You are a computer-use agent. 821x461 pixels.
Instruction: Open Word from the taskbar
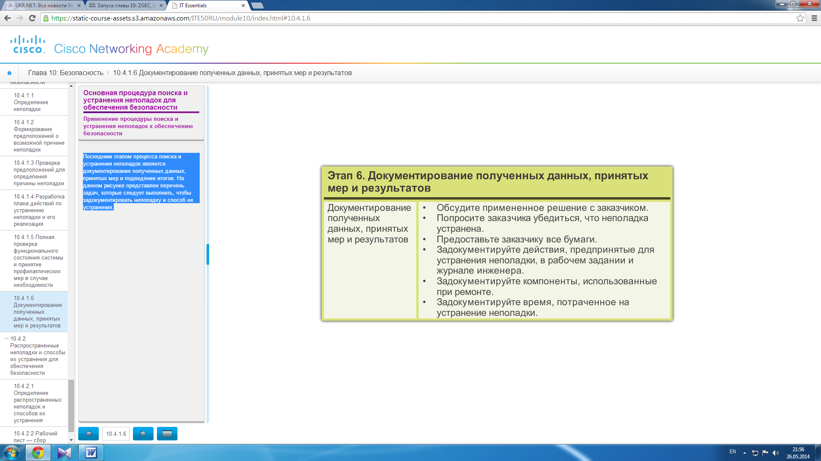[x=91, y=452]
